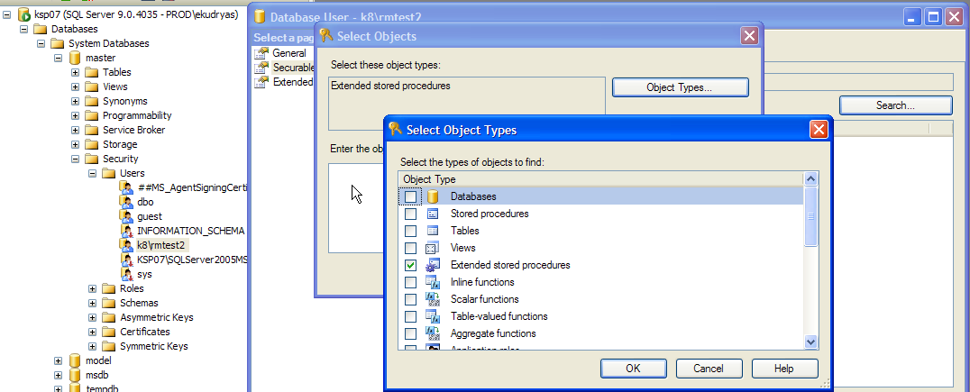Click the Extended stored procedures type icon
Viewport: 970px width, 392px height.
tap(433, 265)
